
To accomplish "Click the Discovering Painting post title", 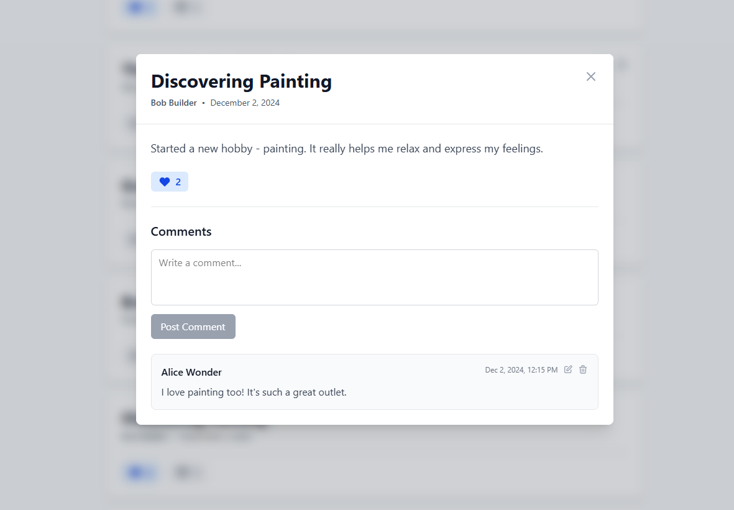I will 241,81.
